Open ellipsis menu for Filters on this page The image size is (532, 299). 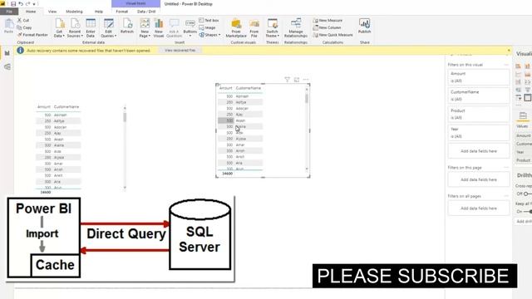pos(506,168)
